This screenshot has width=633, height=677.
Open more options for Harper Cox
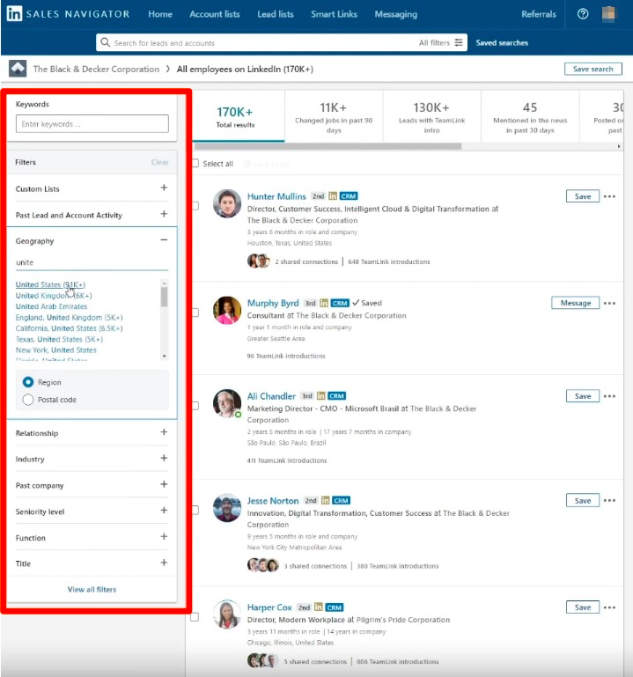pyautogui.click(x=609, y=607)
